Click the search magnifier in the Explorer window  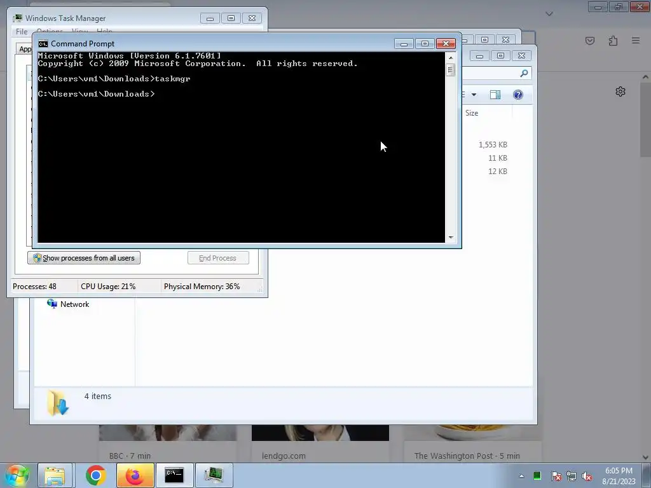[x=524, y=74]
